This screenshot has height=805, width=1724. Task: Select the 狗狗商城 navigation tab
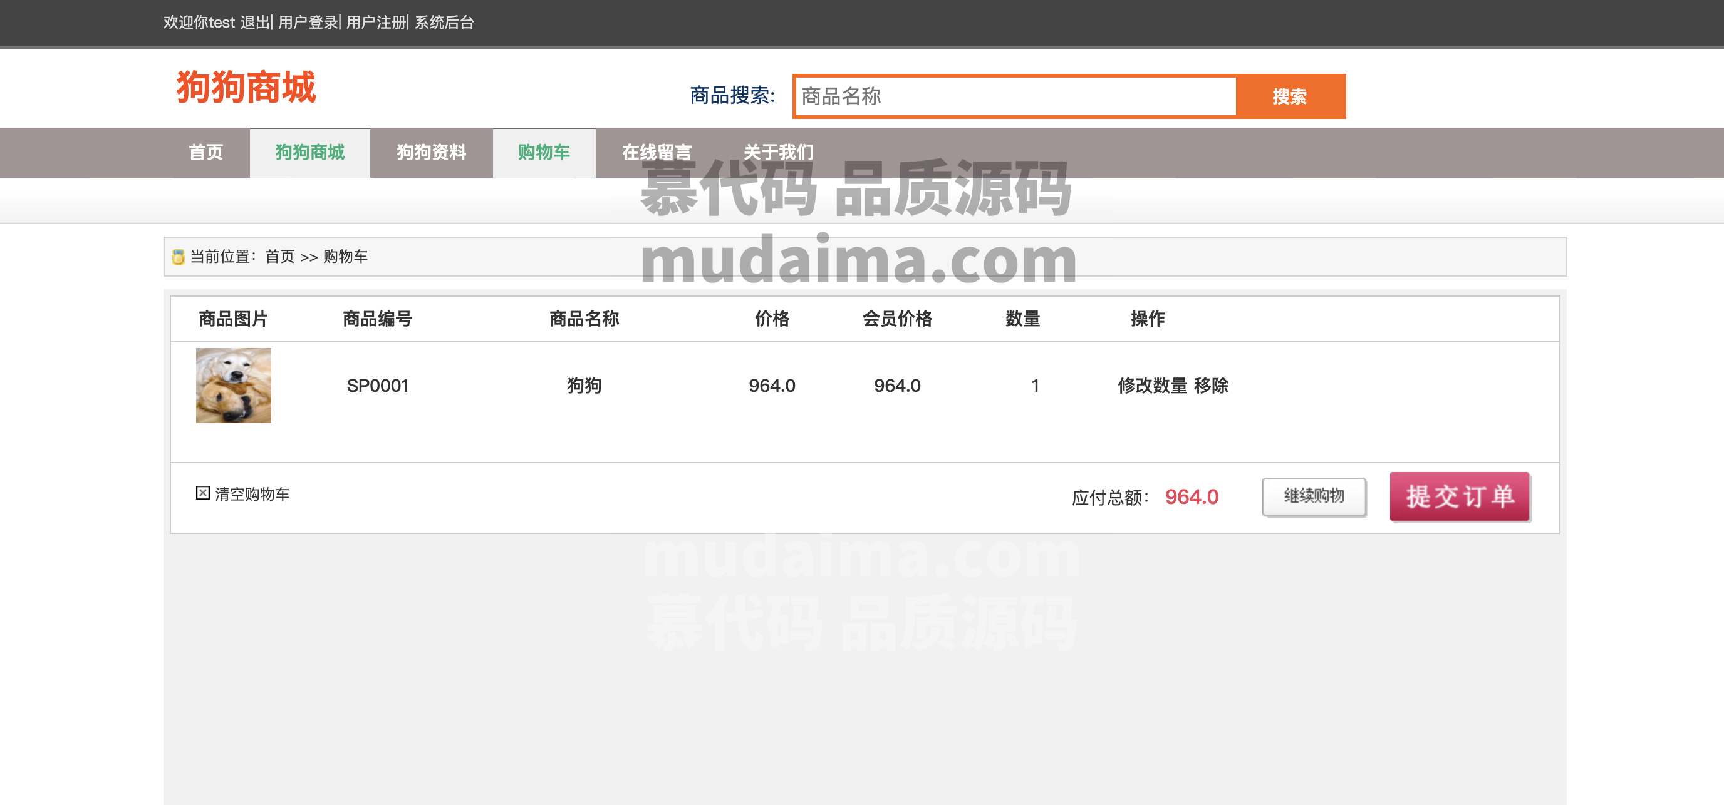click(310, 153)
